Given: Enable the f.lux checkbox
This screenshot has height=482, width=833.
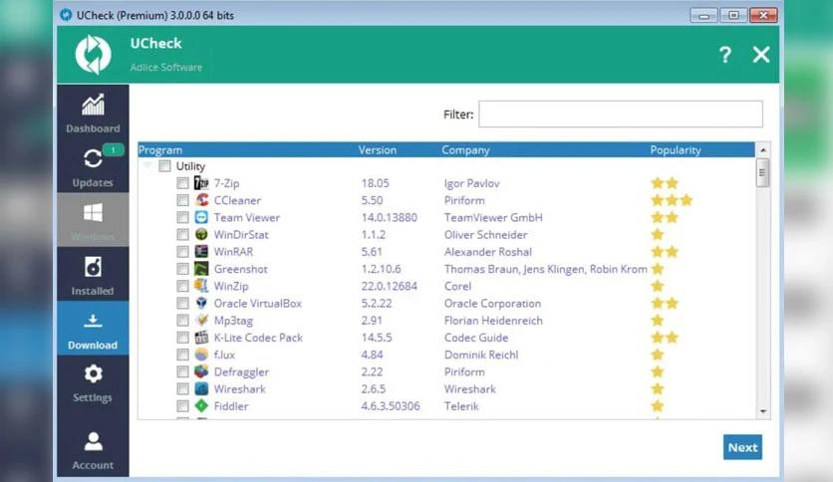Looking at the screenshot, I should click(x=182, y=355).
